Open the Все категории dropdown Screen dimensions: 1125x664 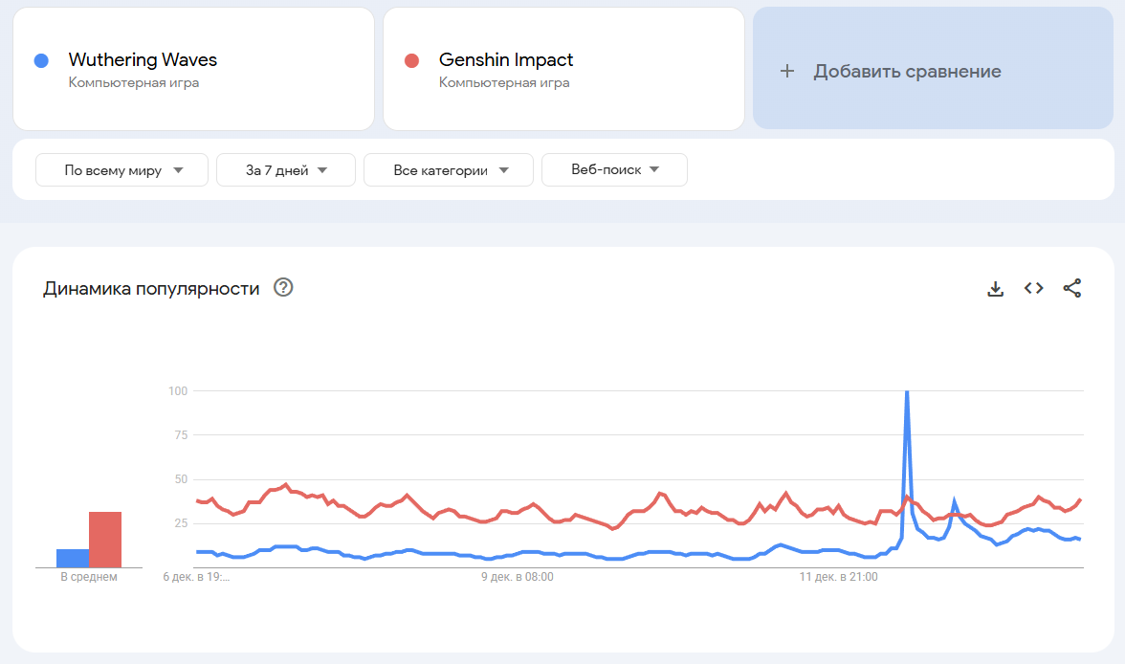tap(449, 170)
